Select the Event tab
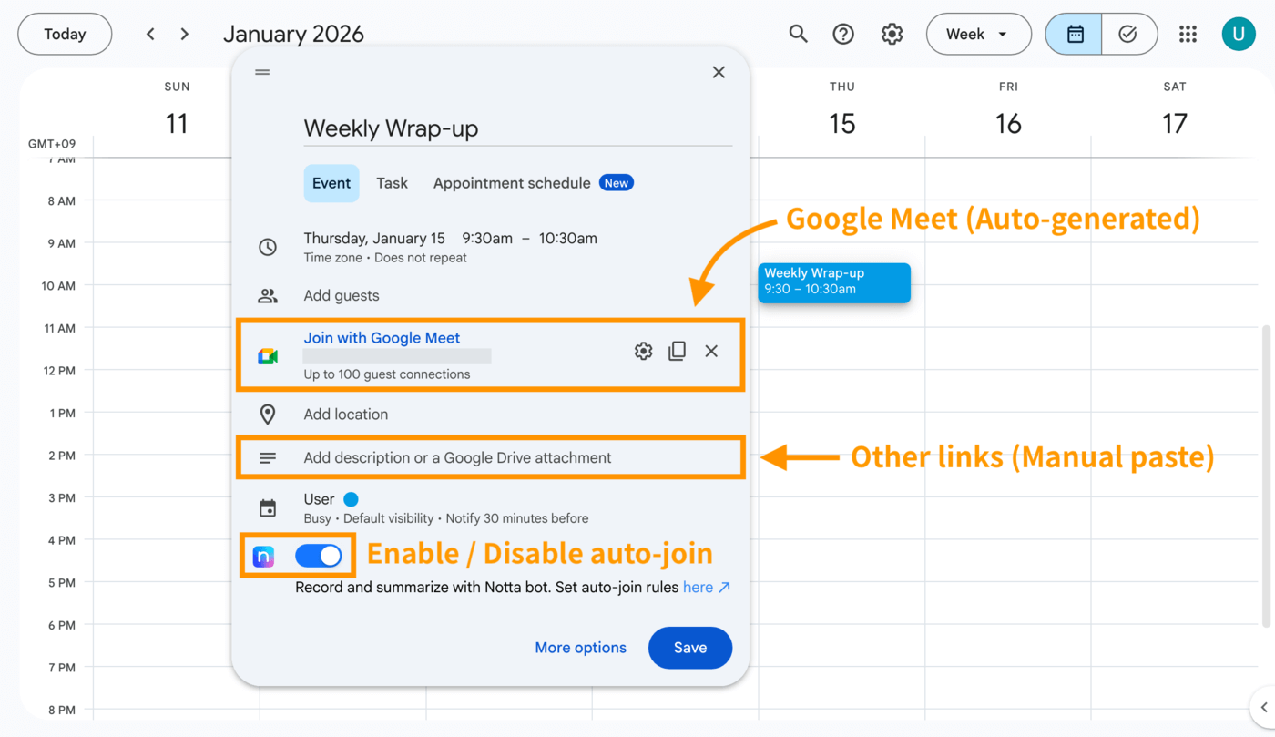 point(331,183)
